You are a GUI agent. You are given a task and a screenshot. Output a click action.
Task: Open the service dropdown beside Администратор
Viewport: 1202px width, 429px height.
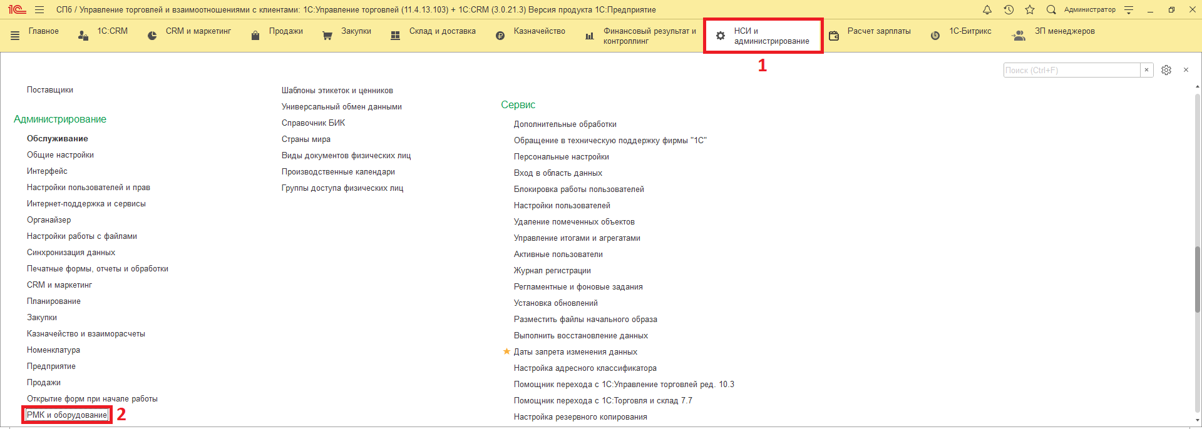1129,9
